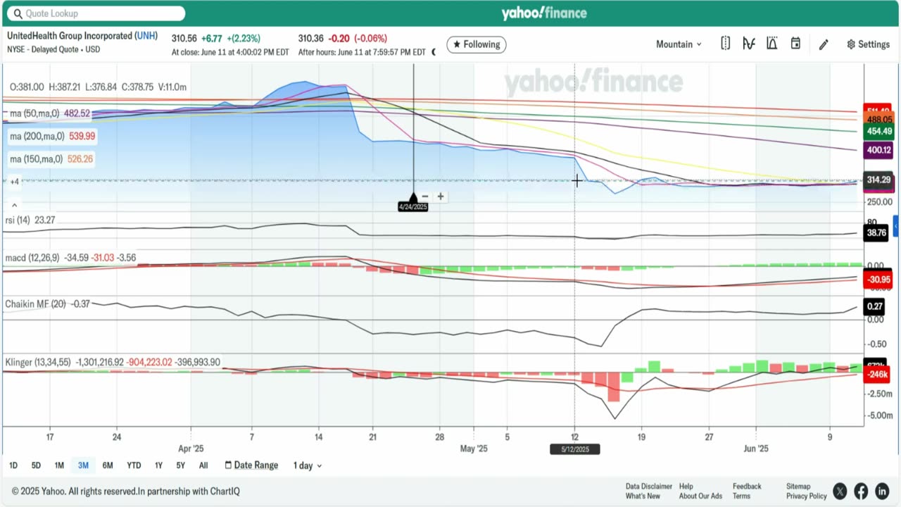Open the comparison tool icon in chart toolbar
The width and height of the screenshot is (901, 507).
(726, 44)
